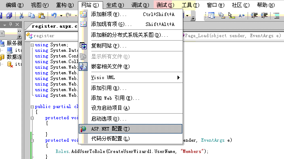This screenshot has width=284, height=159.
Task: Click the Increase Indent icon
Action: click(x=264, y=16)
